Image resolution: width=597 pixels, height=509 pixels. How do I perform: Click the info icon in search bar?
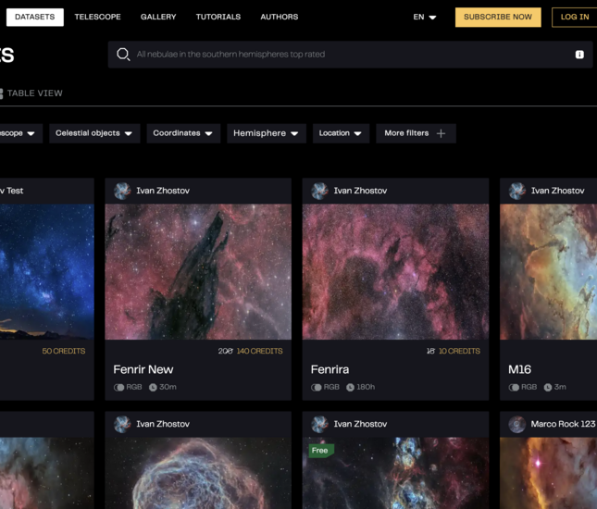[579, 55]
